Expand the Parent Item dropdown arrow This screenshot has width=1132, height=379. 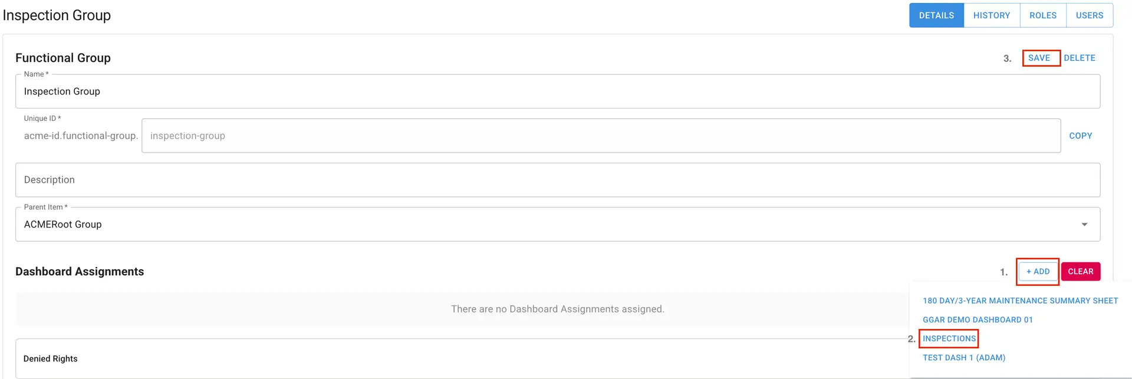coord(1084,225)
